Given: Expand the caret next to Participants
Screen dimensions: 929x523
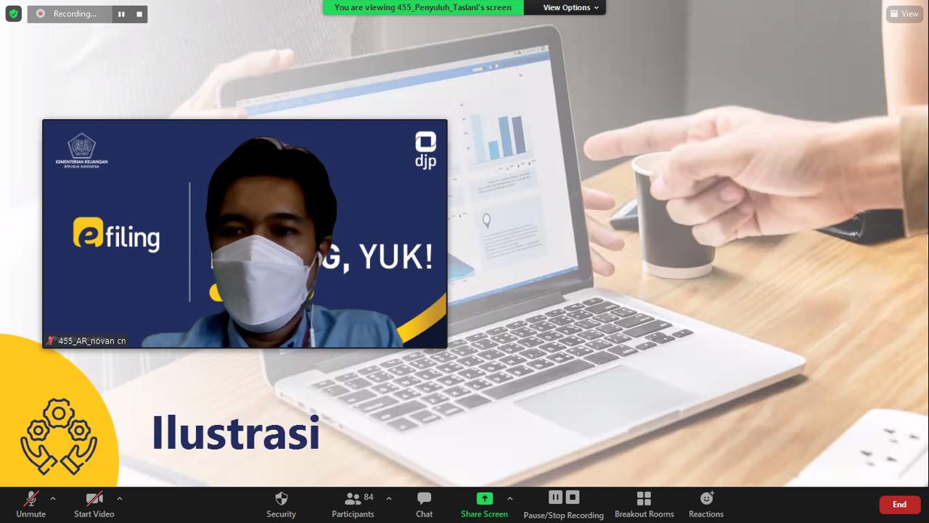Looking at the screenshot, I should [x=389, y=498].
